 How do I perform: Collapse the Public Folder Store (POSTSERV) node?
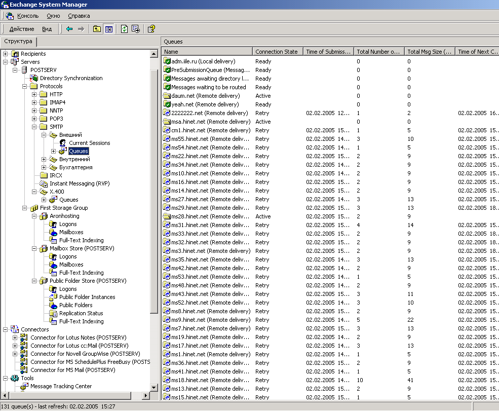pyautogui.click(x=34, y=281)
